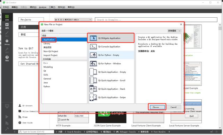This screenshot has height=135, width=223.
Task: Open Projects mode wrench icon
Action: pyautogui.click(x=7, y=49)
